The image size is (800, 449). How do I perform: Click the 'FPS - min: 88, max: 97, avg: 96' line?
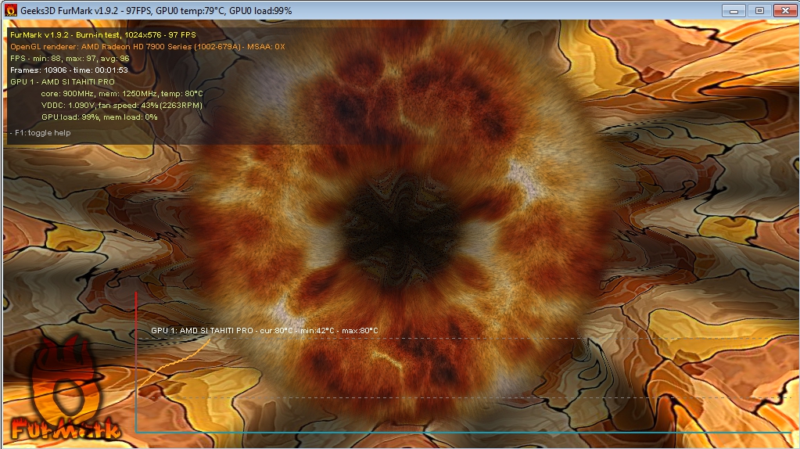pyautogui.click(x=70, y=58)
